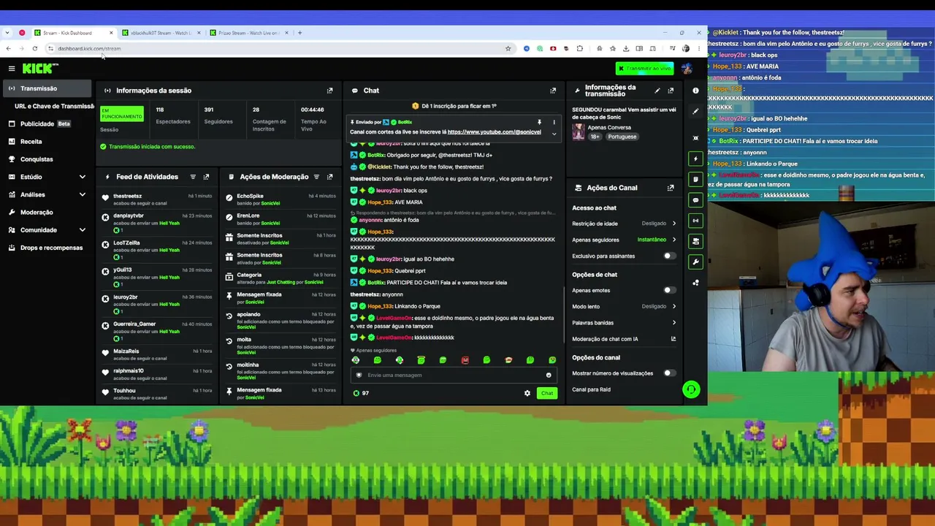Open URL e Chave de Transmissão

pyautogui.click(x=54, y=106)
